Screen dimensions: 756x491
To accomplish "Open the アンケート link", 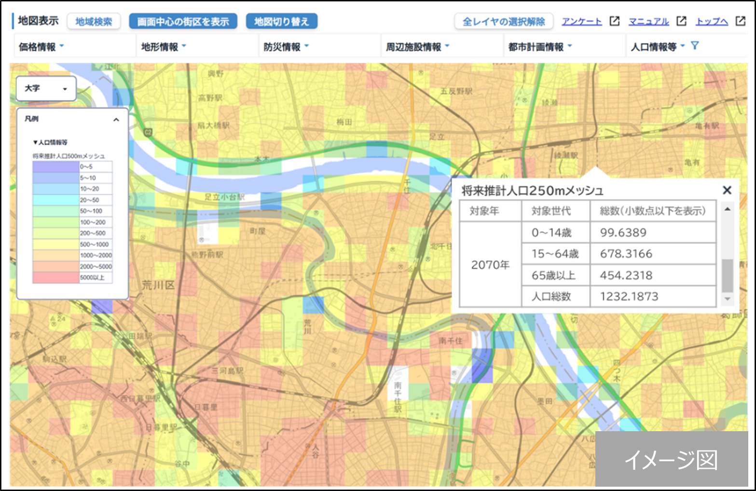I will [581, 22].
